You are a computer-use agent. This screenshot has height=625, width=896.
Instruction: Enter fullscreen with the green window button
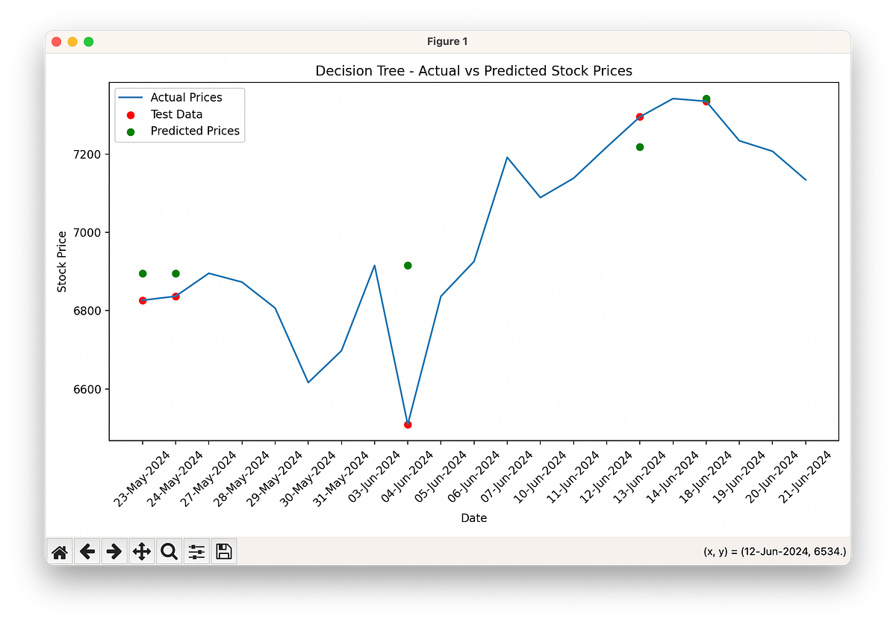pyautogui.click(x=88, y=42)
